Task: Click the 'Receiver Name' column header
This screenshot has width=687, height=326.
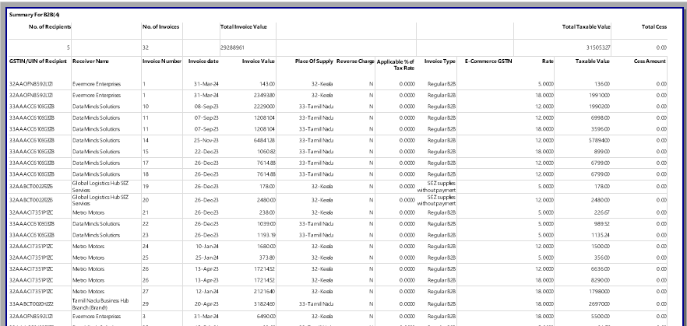Action: coord(90,61)
